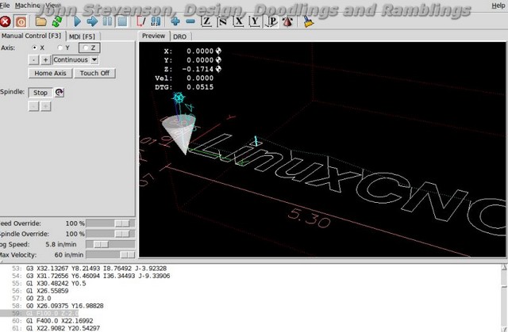The width and height of the screenshot is (508, 332).
Task: Toggle optional pause M1 icon
Action: click(x=156, y=21)
